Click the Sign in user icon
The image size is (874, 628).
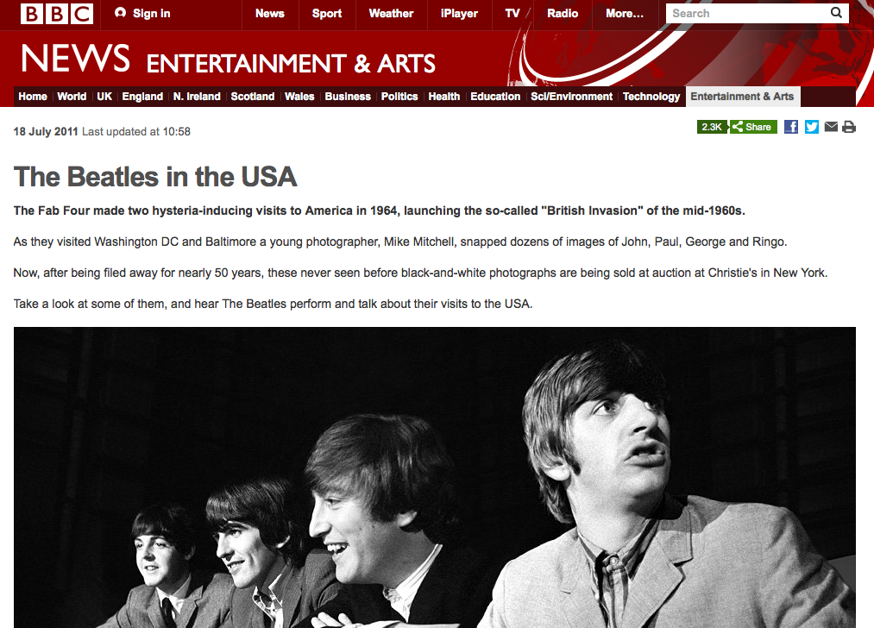(120, 13)
